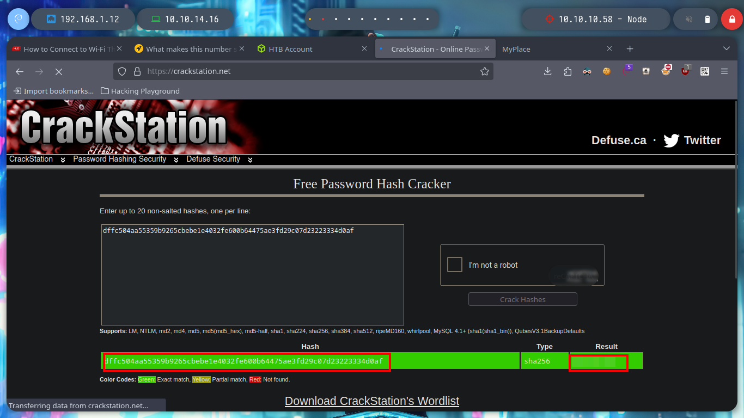744x418 pixels.
Task: Click the Debian launcher icon
Action: point(18,20)
